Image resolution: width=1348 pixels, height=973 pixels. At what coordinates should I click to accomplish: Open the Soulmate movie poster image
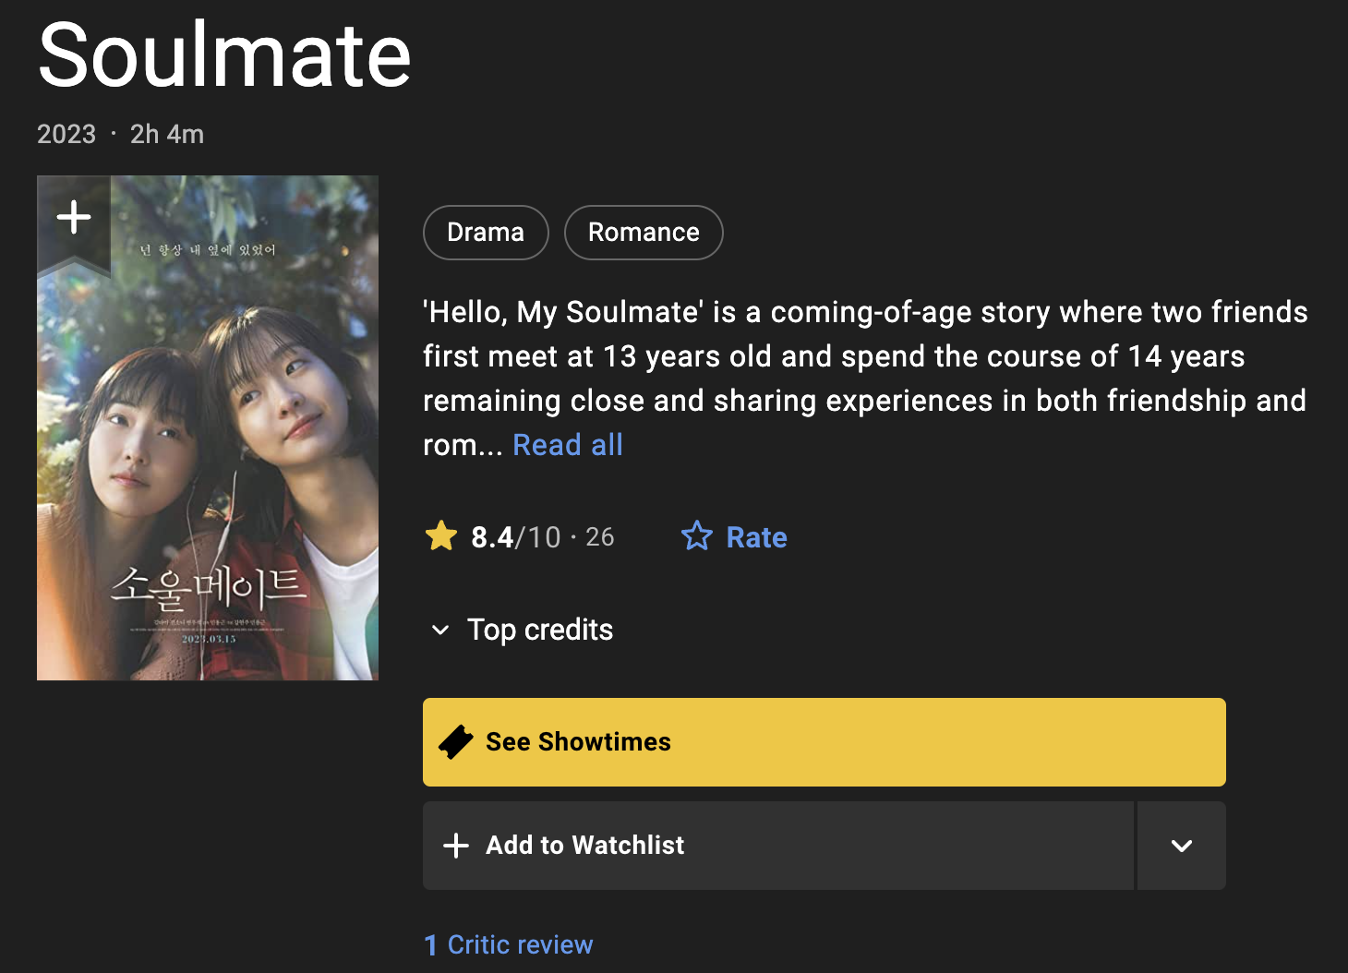(208, 443)
